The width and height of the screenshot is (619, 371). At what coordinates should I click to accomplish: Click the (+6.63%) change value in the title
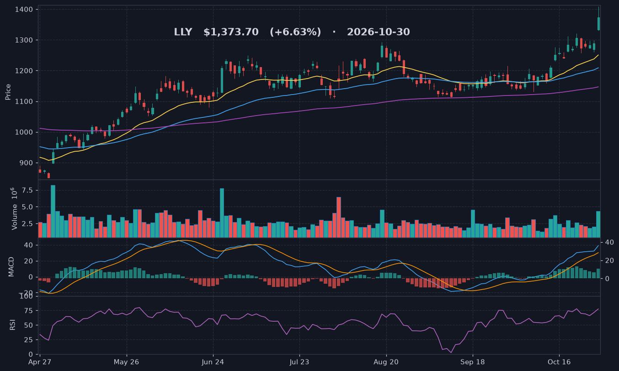click(x=295, y=32)
